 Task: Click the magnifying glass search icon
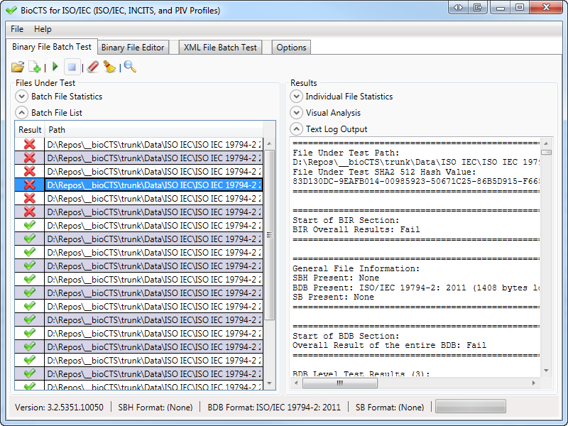130,67
